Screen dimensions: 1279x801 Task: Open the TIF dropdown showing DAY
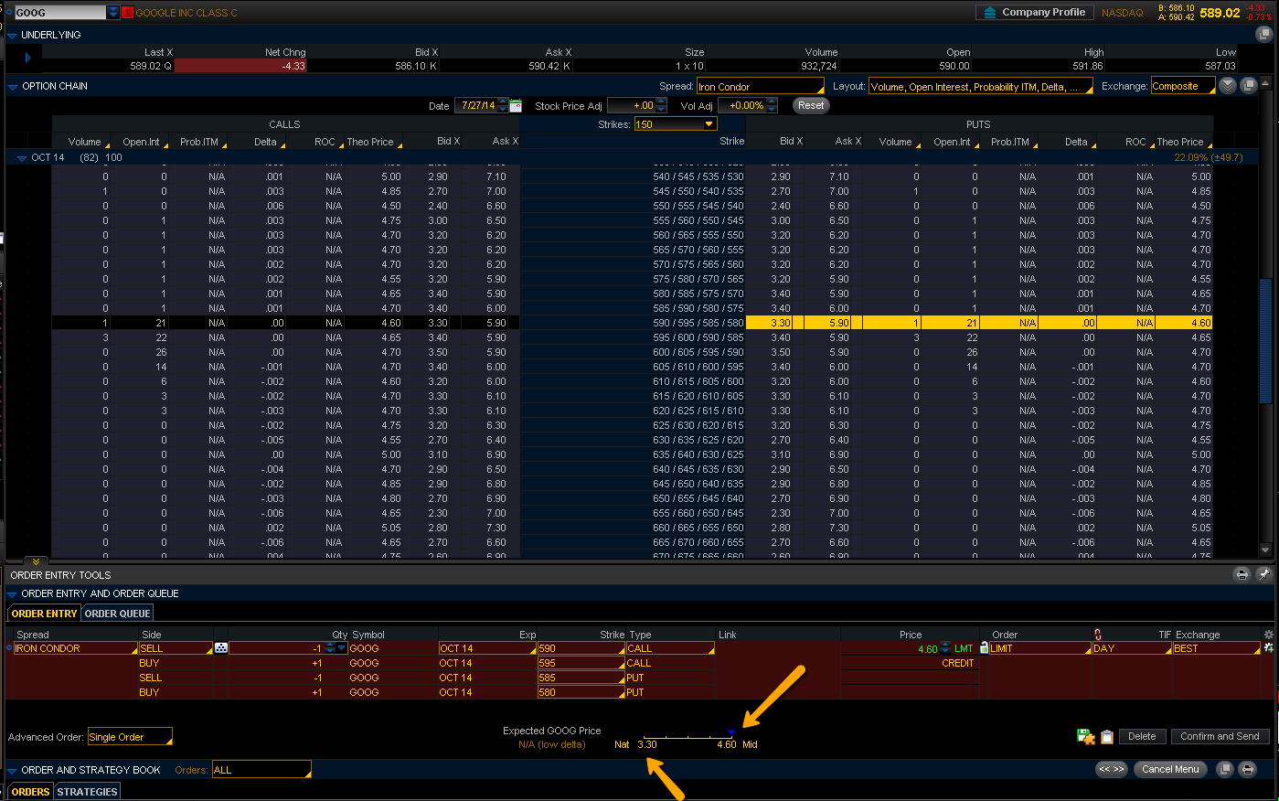tap(1132, 648)
